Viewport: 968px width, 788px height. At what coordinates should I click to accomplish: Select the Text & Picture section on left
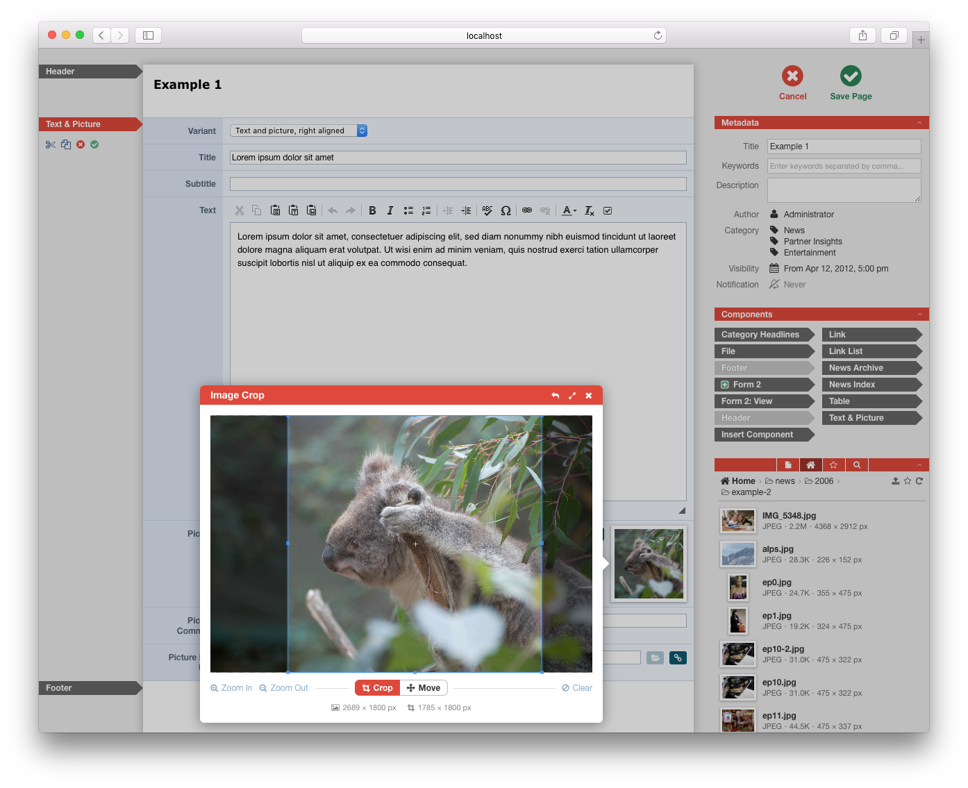click(x=90, y=124)
